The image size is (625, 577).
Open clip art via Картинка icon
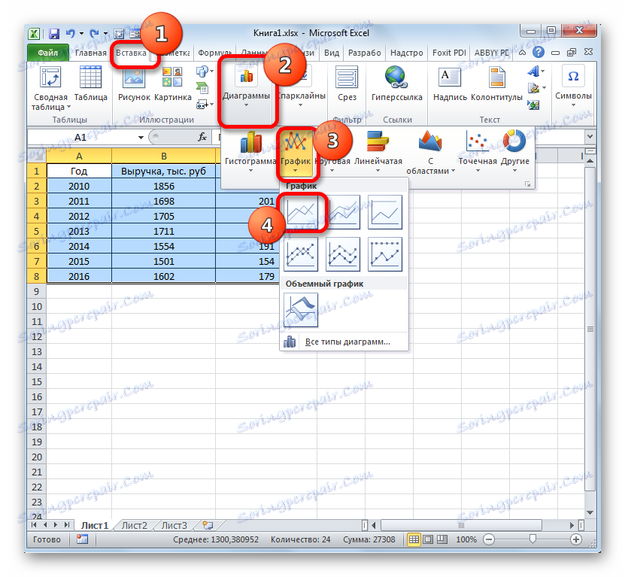(172, 84)
